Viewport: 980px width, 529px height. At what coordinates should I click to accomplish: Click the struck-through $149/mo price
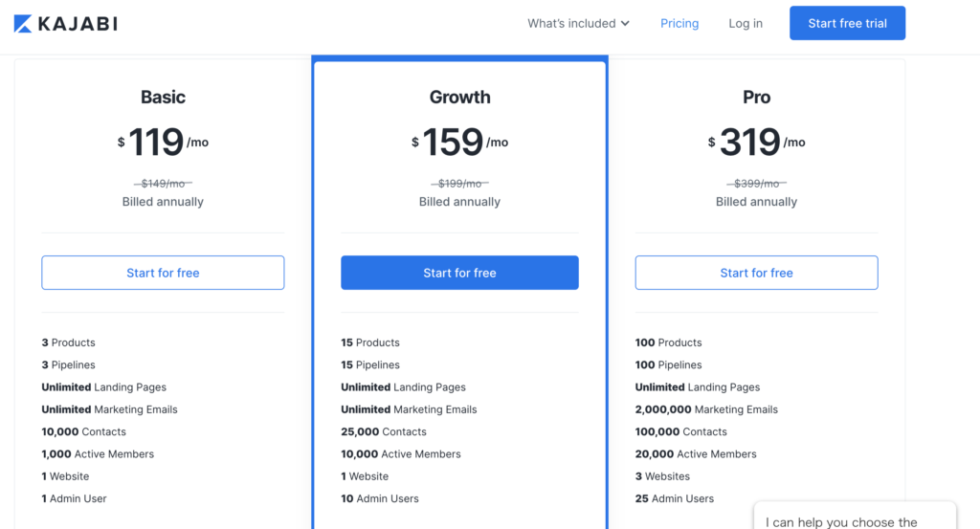[163, 184]
